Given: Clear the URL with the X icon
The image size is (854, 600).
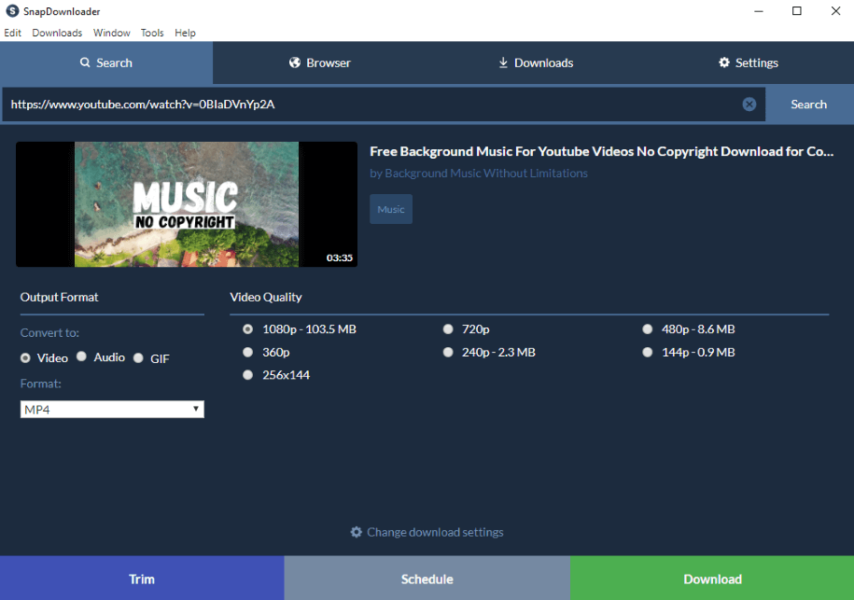Looking at the screenshot, I should (x=749, y=104).
